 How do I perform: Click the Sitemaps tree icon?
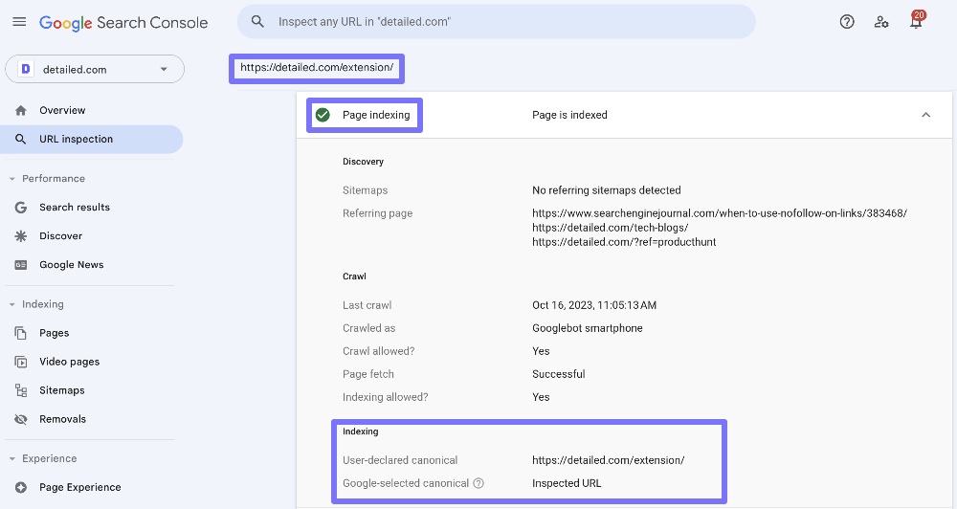click(x=21, y=390)
